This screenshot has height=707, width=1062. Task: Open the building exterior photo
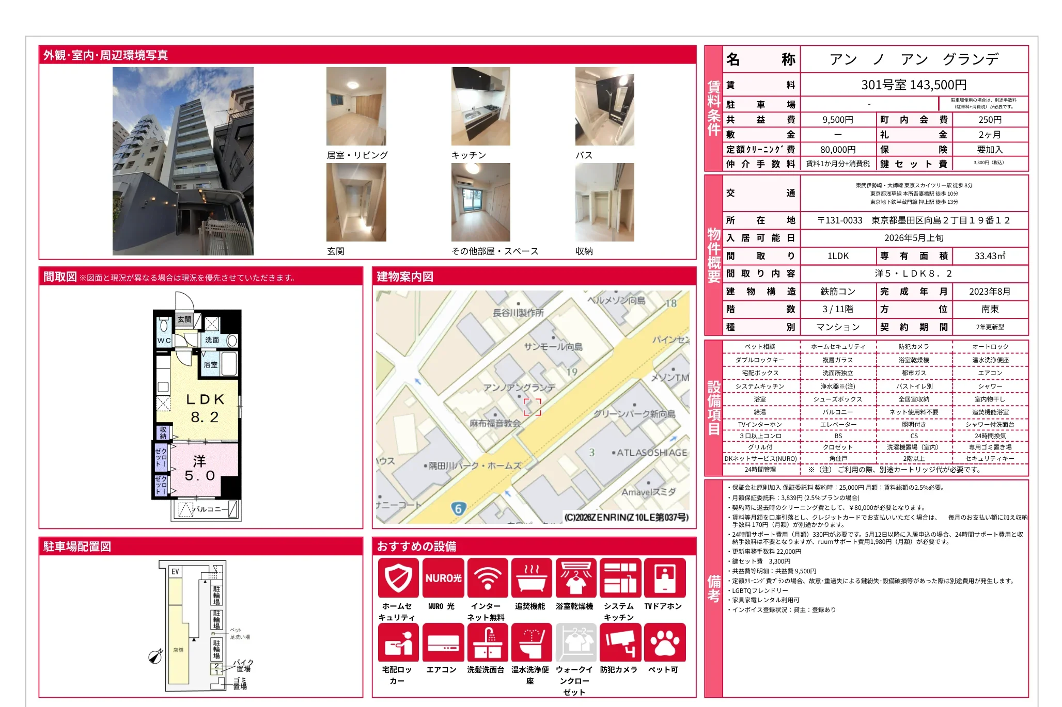point(183,161)
